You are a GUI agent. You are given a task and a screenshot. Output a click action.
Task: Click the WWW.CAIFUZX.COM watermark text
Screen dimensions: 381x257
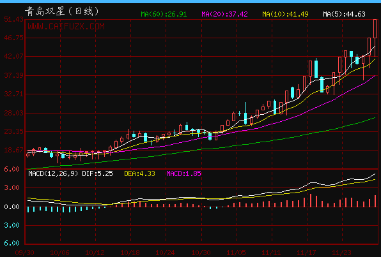coord(66,26)
